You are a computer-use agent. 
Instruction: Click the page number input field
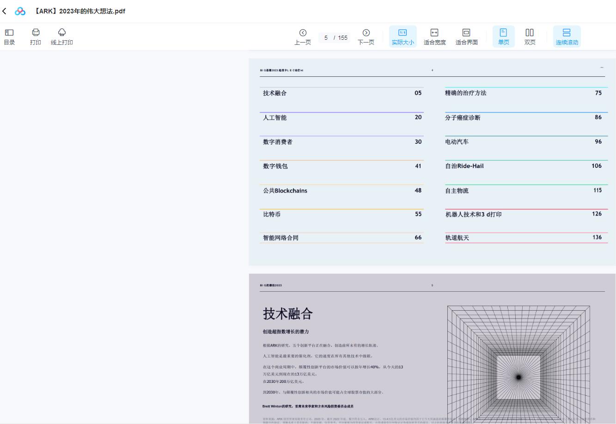coord(326,38)
